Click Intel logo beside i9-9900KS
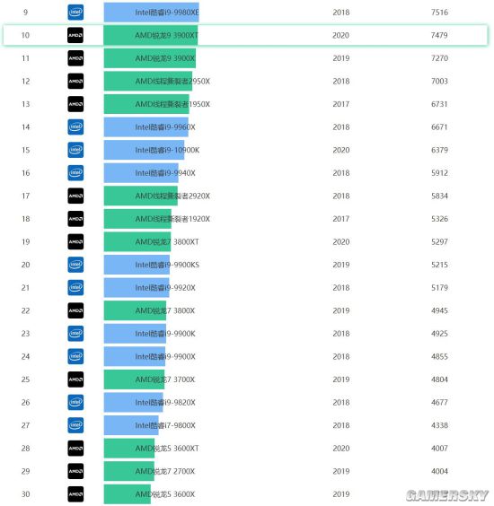 click(x=75, y=265)
